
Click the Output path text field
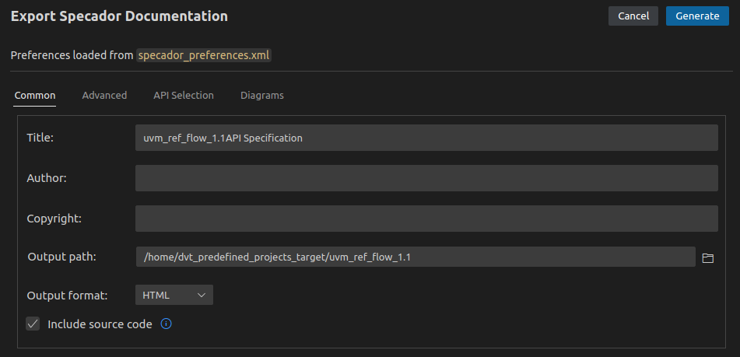[415, 257]
